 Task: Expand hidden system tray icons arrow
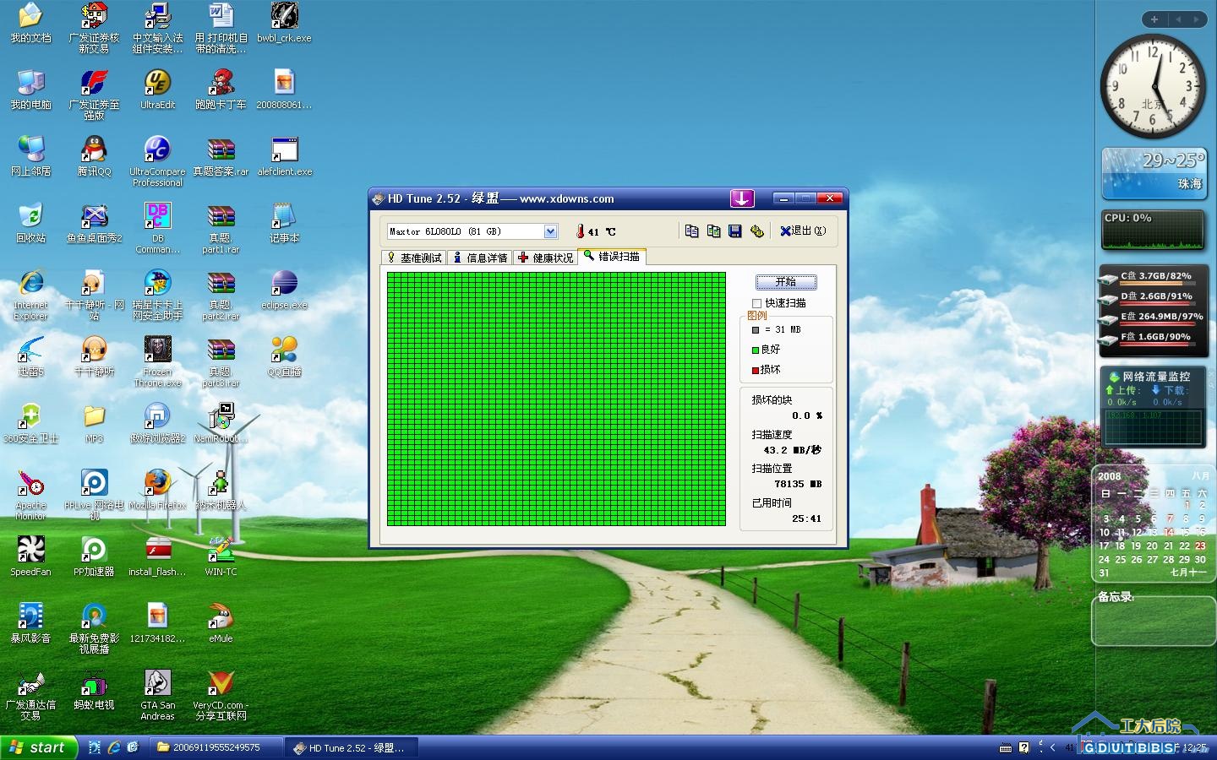tap(1052, 747)
